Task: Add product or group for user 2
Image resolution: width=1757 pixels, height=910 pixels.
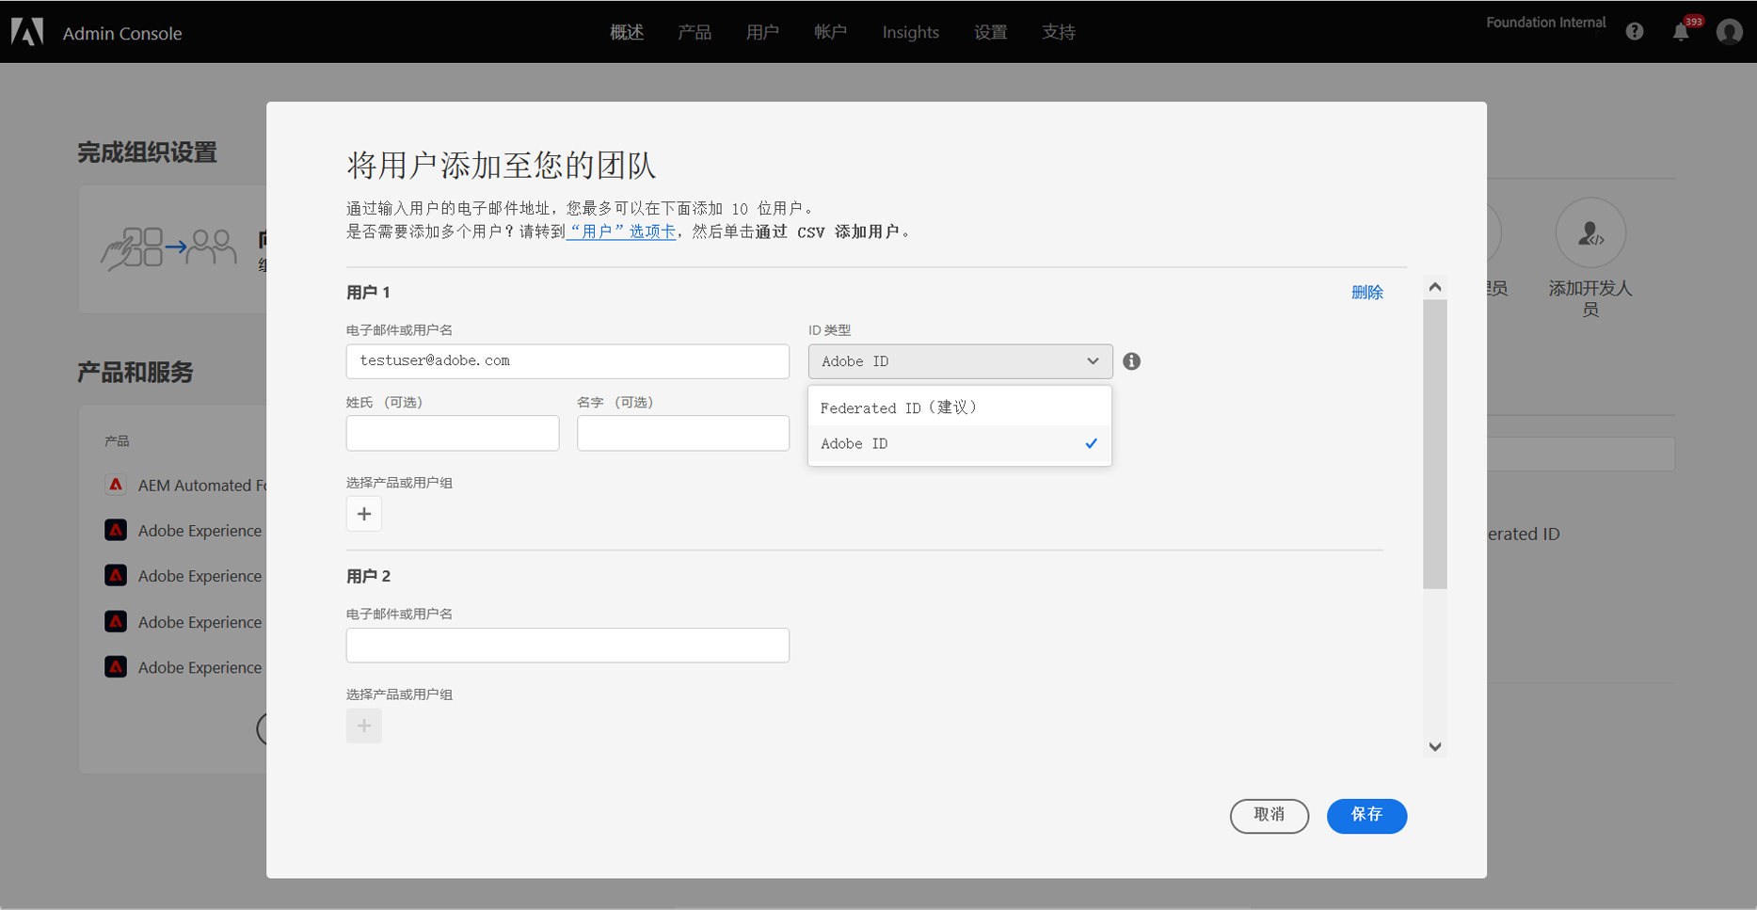Action: pos(364,726)
